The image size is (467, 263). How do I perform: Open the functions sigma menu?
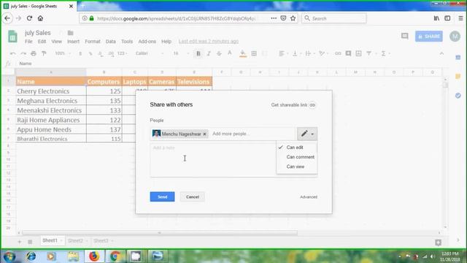click(385, 53)
